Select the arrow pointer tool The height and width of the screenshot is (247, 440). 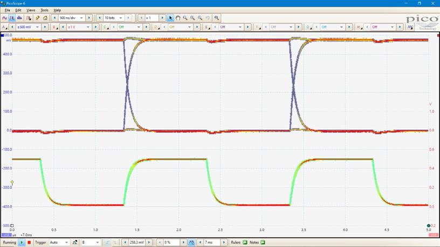[x=170, y=18]
